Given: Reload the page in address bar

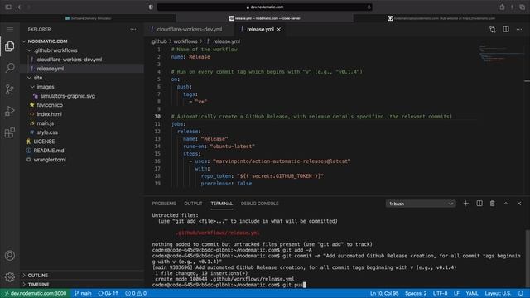Looking at the screenshot, I should tap(369, 7).
